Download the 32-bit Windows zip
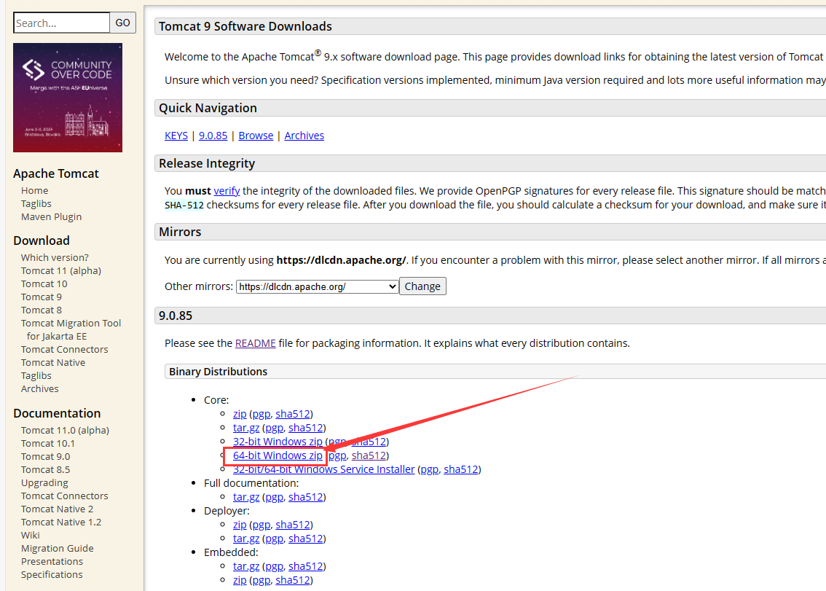The image size is (826, 591). pos(278,442)
